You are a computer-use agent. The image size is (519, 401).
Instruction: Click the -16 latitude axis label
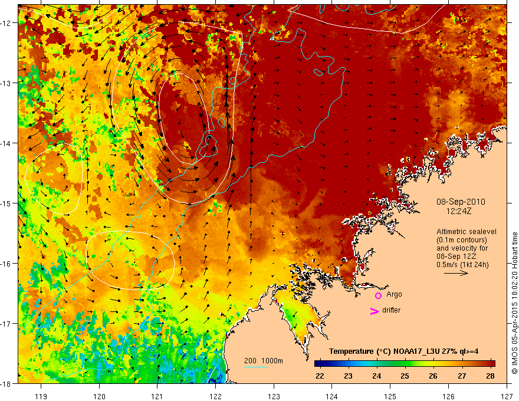pos(6,264)
